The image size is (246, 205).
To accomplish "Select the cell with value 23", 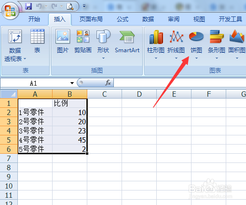I will 69,131.
